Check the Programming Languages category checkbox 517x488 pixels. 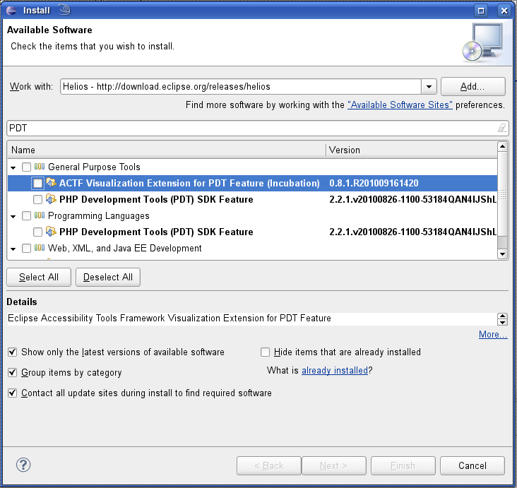pos(26,215)
